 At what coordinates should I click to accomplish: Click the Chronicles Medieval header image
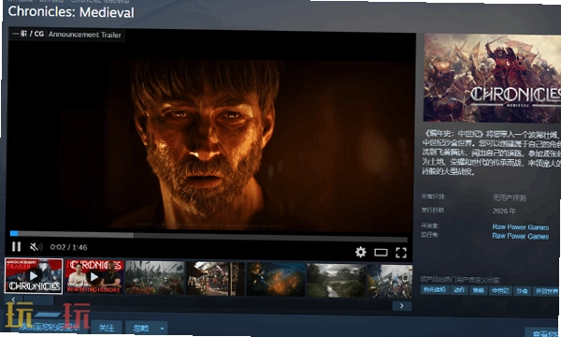[492, 78]
